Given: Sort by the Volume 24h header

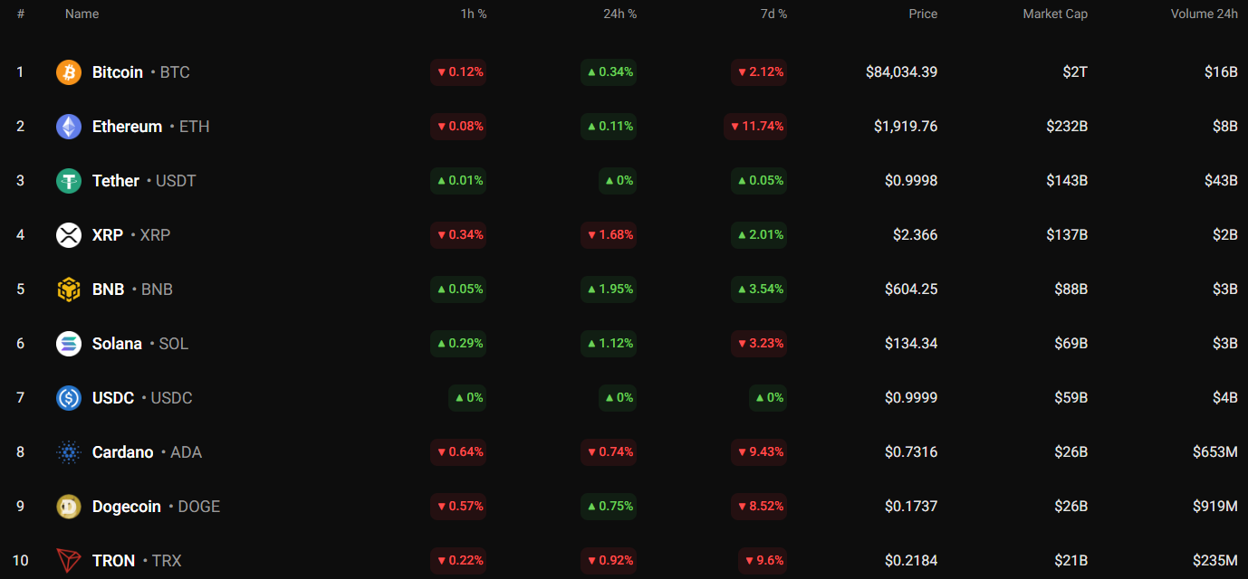Looking at the screenshot, I should (x=1203, y=14).
